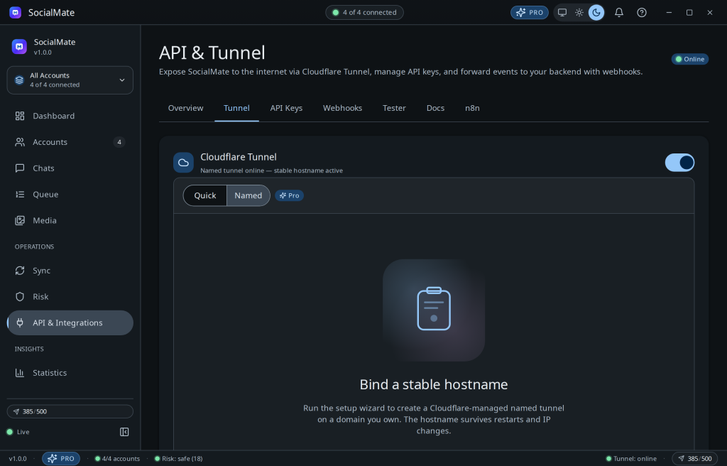Click the clipboard illustration icon
This screenshot has width=727, height=466.
click(434, 310)
